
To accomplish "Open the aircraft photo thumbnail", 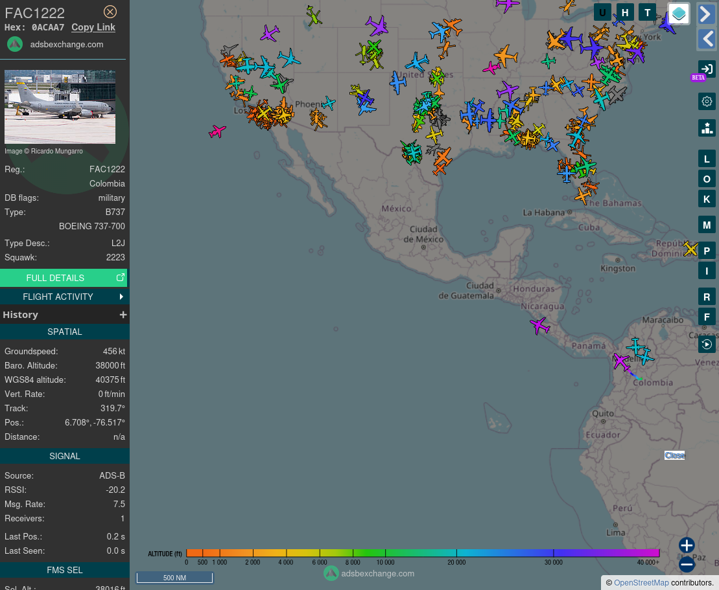I will click(x=60, y=107).
